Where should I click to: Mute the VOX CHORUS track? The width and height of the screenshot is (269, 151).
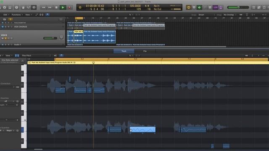click(x=3, y=27)
